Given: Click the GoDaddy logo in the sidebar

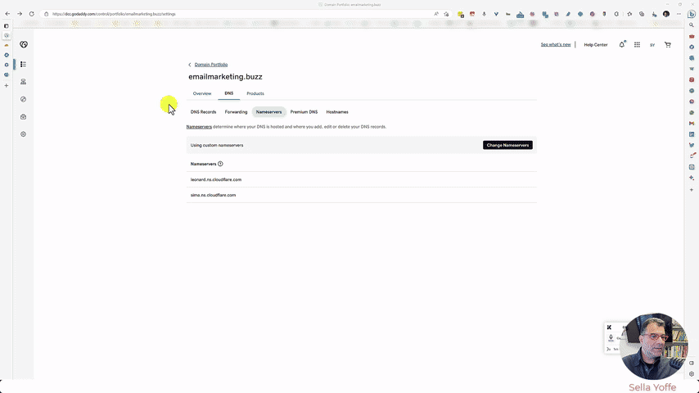Looking at the screenshot, I should click(x=24, y=44).
